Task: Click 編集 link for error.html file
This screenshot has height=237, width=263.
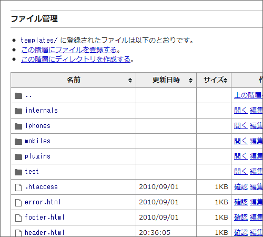Action: (x=256, y=202)
